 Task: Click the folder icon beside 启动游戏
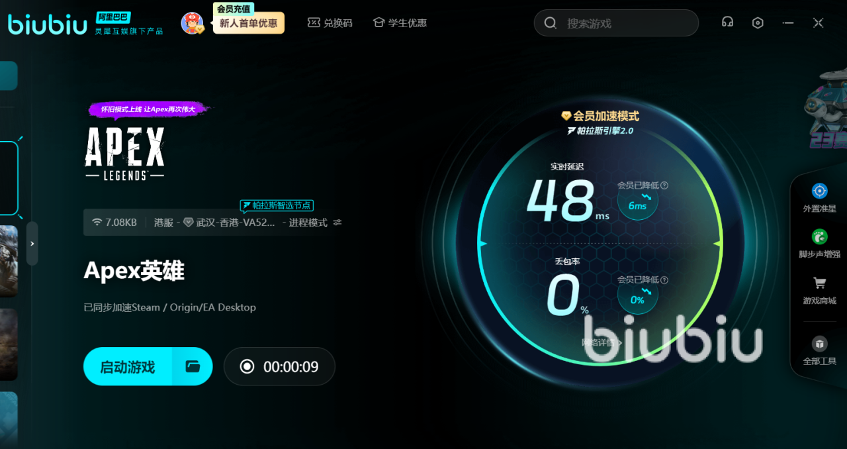pyautogui.click(x=193, y=366)
